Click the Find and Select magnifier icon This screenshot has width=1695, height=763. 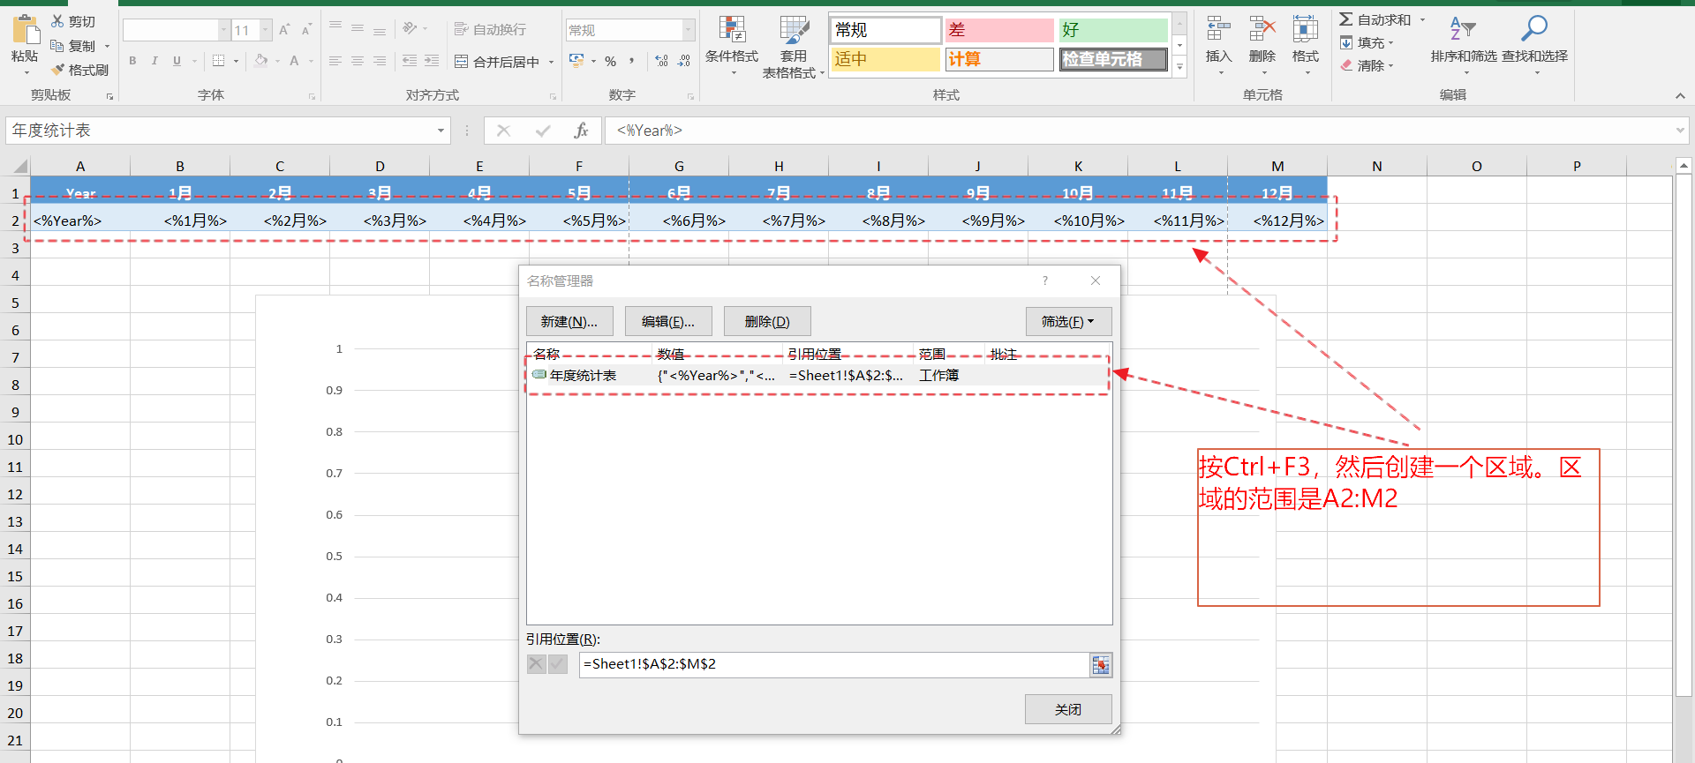[1534, 31]
